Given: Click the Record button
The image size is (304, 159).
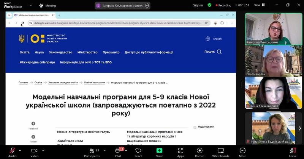Looking at the screenshot, I should coord(199,153).
